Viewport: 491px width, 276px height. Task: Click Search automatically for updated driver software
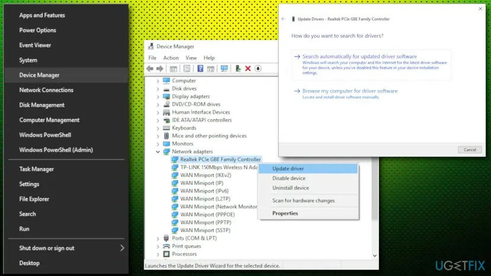coord(371,65)
